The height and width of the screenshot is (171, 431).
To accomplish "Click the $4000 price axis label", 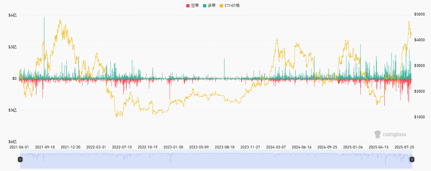I will tap(420, 40).
